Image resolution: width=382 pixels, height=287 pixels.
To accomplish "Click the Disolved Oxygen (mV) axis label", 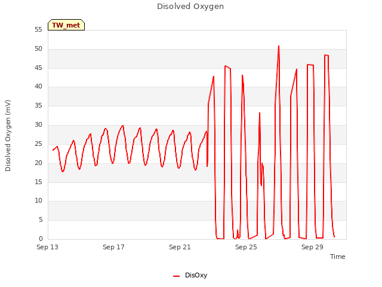I will point(8,136).
